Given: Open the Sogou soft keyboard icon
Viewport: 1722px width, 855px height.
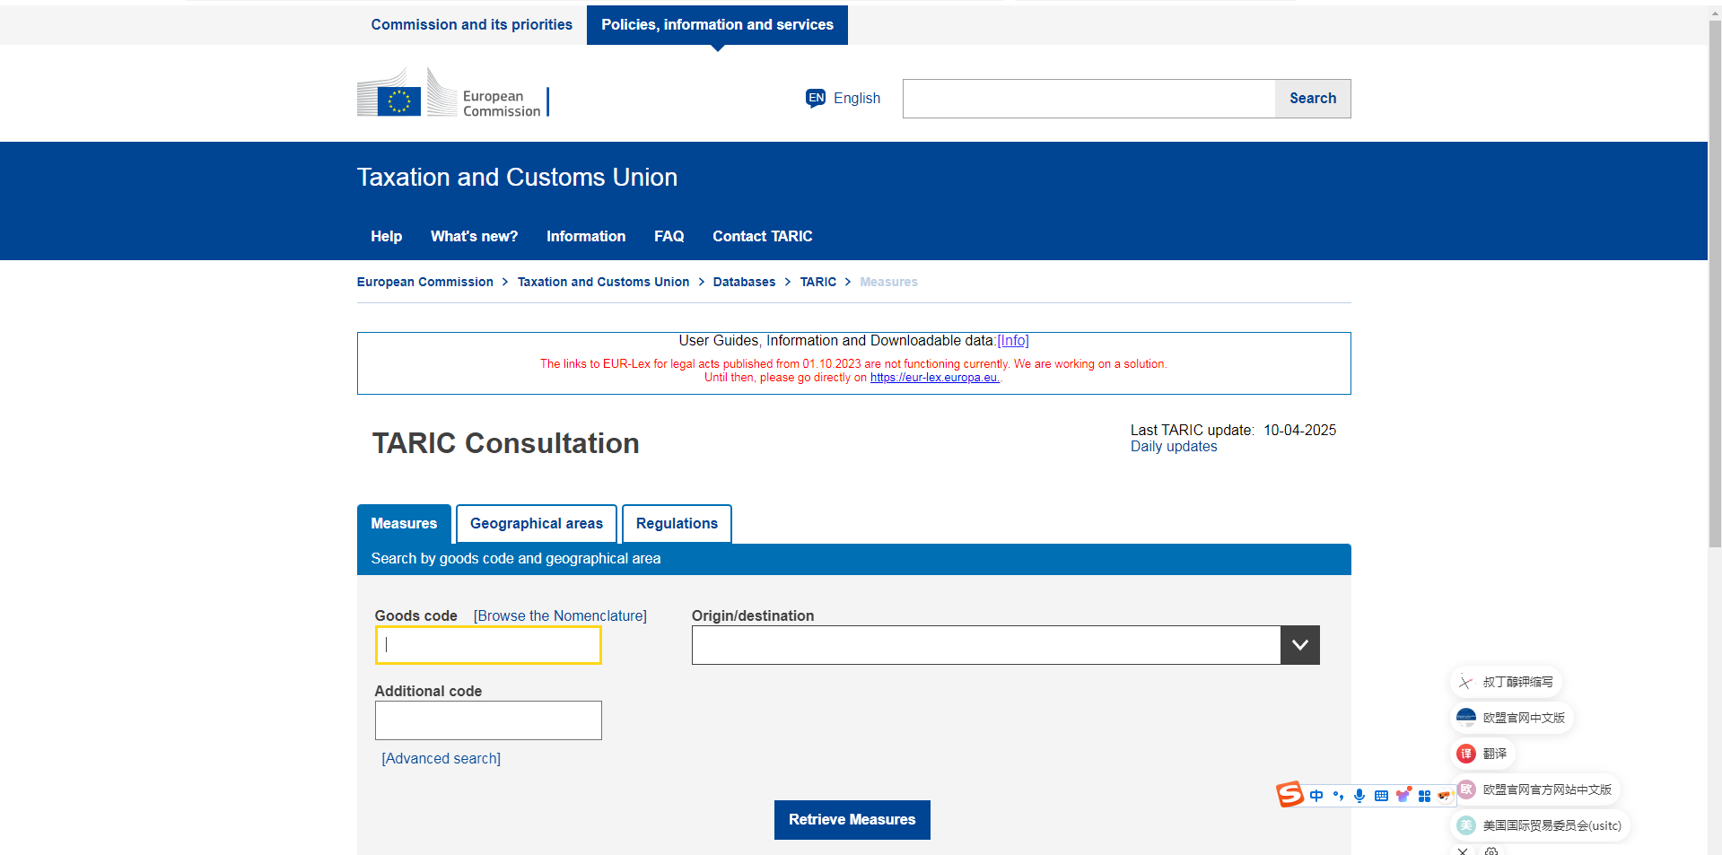Looking at the screenshot, I should click(1381, 796).
